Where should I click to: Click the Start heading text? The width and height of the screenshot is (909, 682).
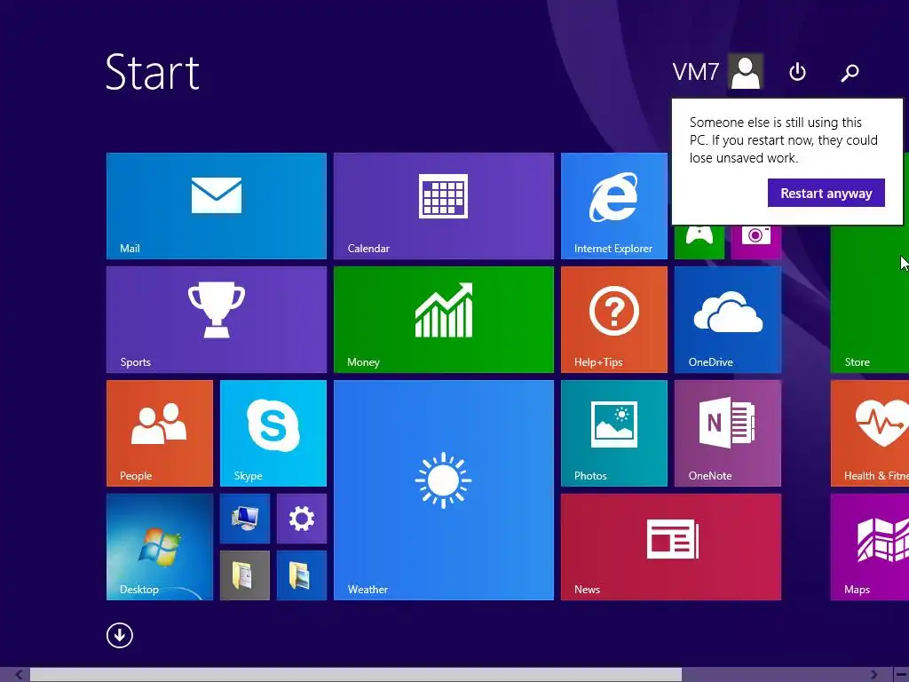click(153, 73)
